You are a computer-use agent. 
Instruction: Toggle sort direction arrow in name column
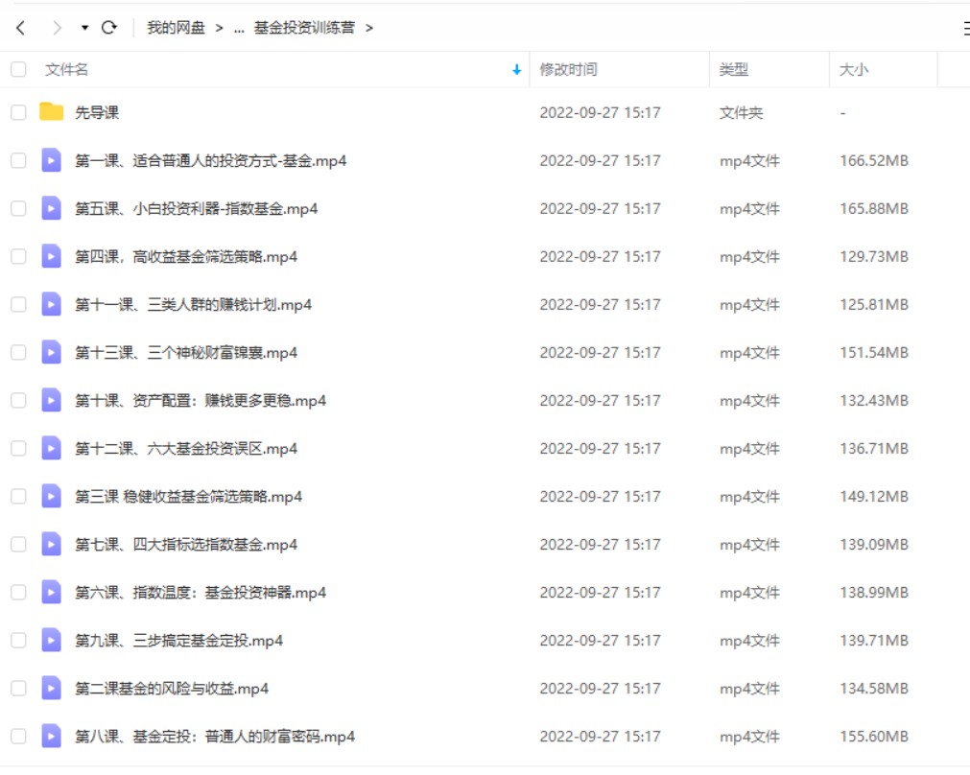tap(516, 70)
